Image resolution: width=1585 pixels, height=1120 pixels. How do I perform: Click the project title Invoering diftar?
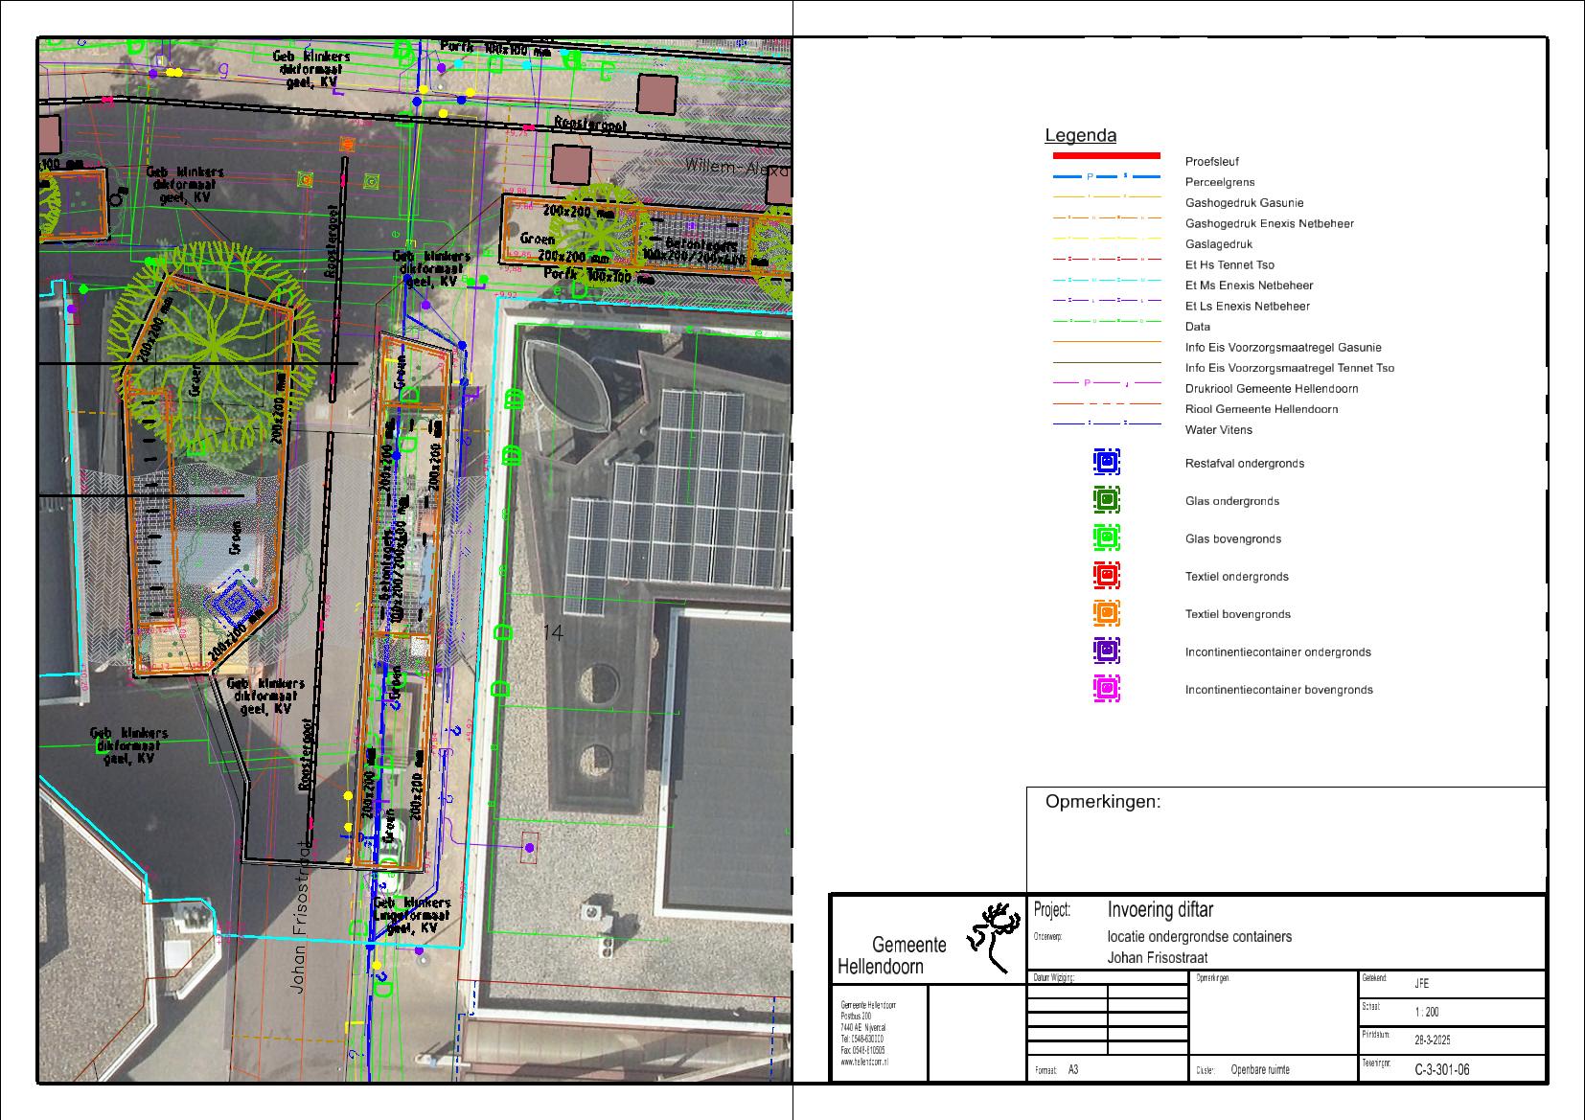(1160, 910)
